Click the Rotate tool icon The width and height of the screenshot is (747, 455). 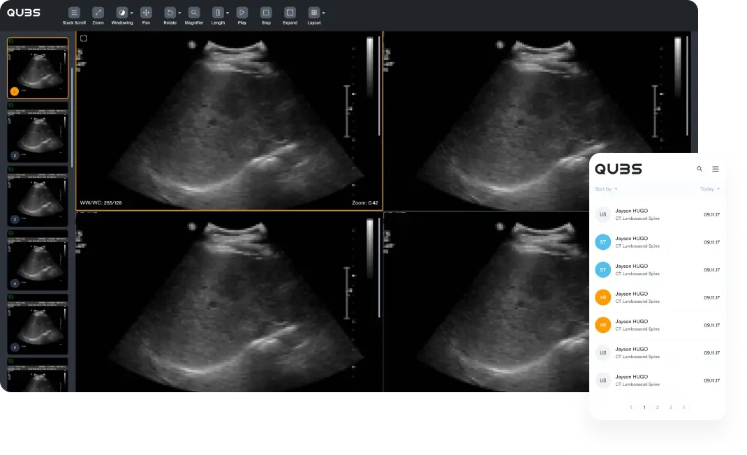coord(169,13)
